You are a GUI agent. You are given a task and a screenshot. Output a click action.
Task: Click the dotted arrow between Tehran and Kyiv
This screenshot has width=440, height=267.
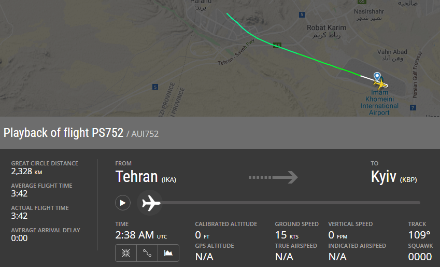coord(273,177)
